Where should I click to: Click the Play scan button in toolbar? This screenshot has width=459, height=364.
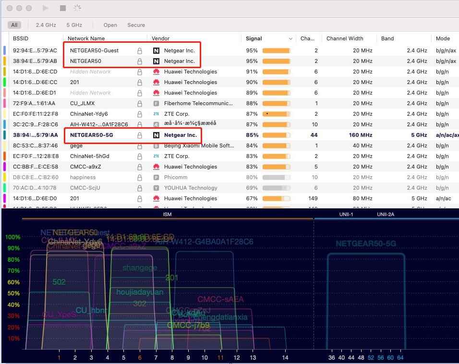tap(46, 8)
